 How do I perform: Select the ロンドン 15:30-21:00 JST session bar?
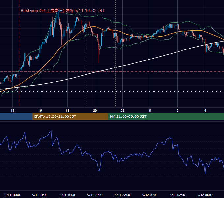[x=70, y=116]
